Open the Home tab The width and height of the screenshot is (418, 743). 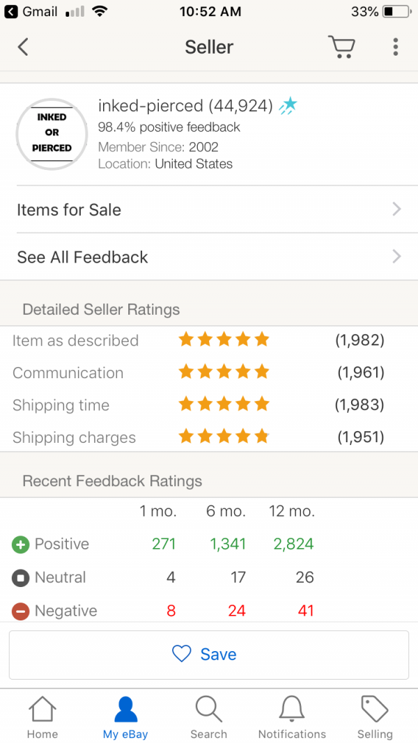tap(42, 717)
